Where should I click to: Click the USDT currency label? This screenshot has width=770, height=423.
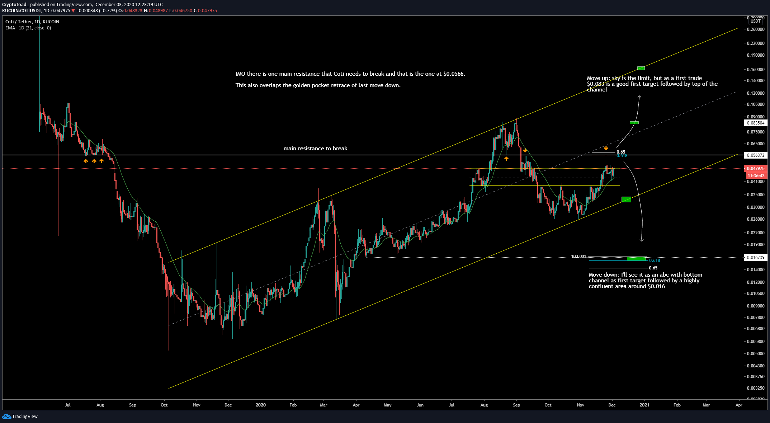755,21
